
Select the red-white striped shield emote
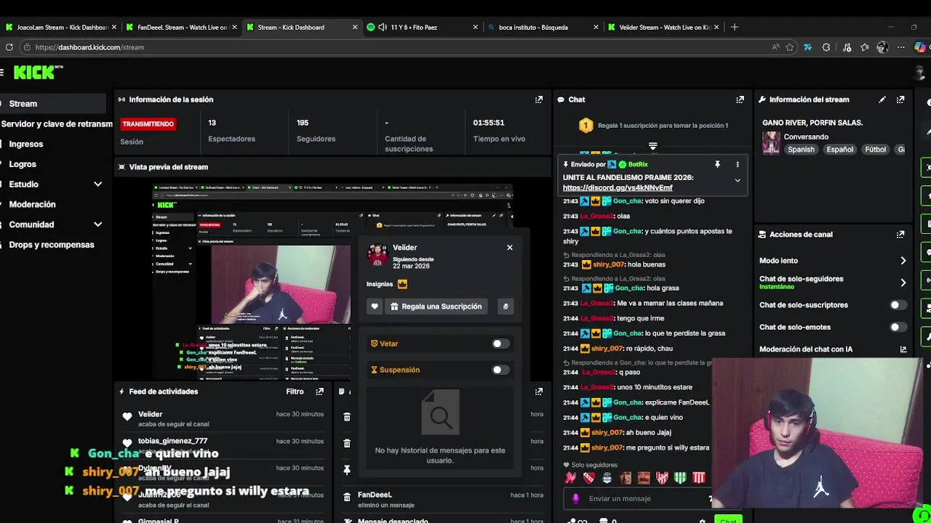(698, 478)
